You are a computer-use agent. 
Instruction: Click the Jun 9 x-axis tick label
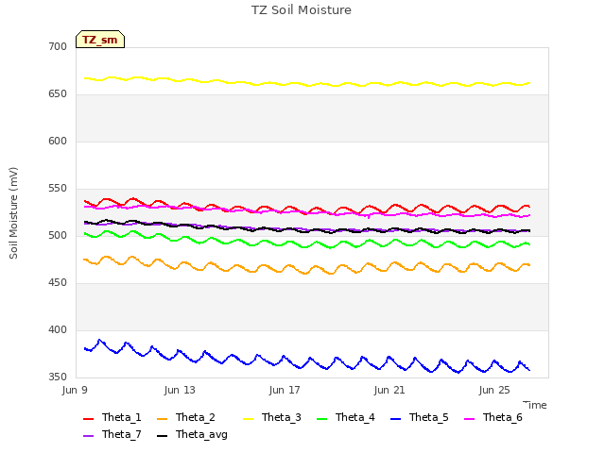75,390
